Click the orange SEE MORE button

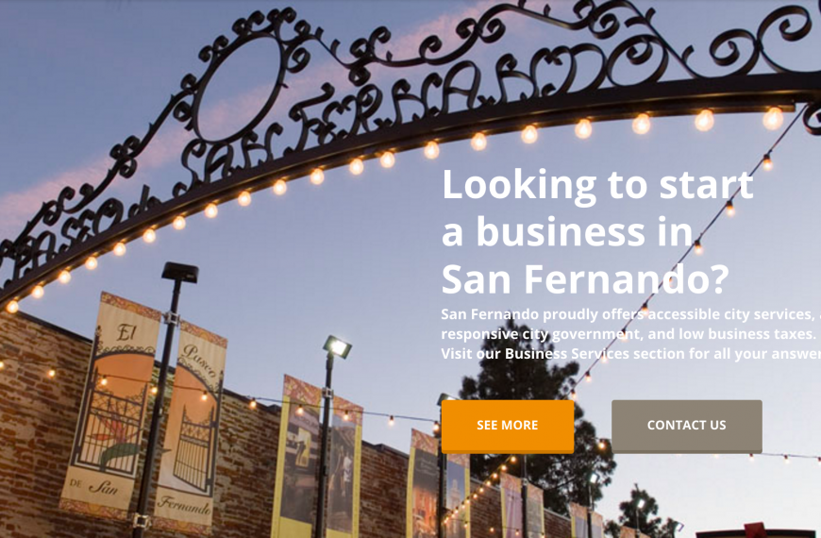508,426
